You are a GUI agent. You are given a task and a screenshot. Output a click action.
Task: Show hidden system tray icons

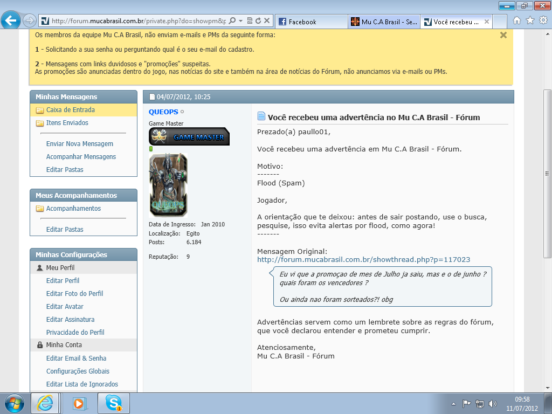click(453, 403)
